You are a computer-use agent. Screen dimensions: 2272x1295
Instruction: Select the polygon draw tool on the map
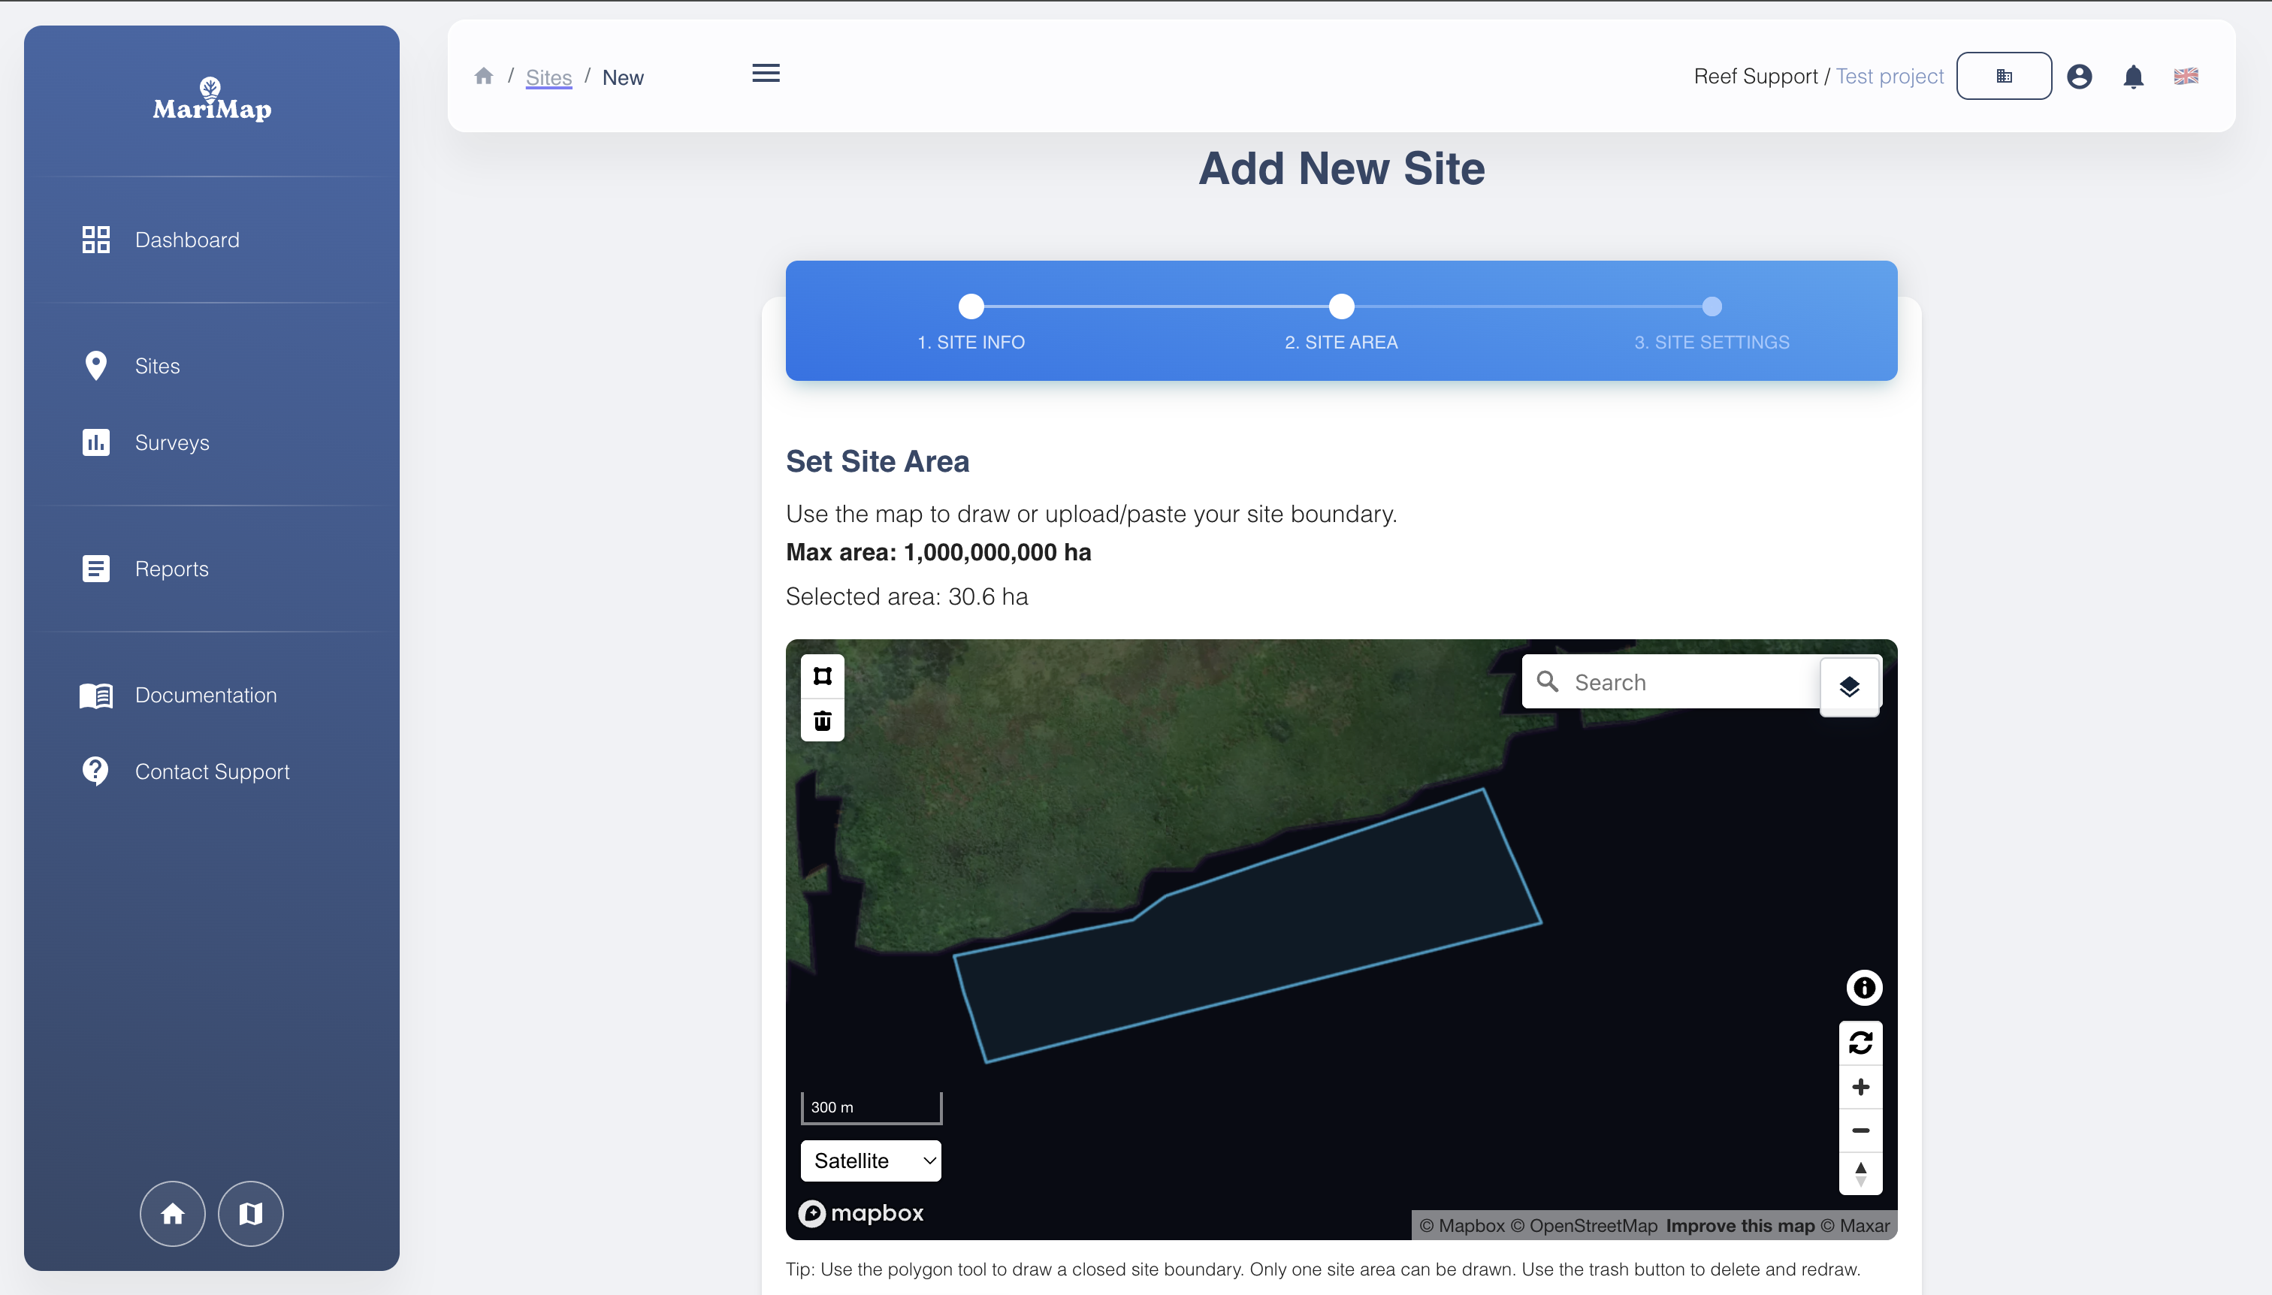pos(821,676)
